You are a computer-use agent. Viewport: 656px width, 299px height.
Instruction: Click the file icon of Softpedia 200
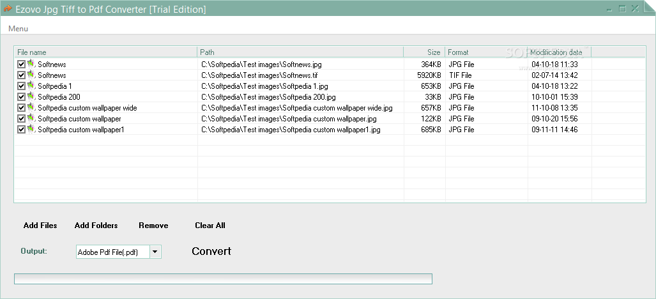(x=31, y=96)
